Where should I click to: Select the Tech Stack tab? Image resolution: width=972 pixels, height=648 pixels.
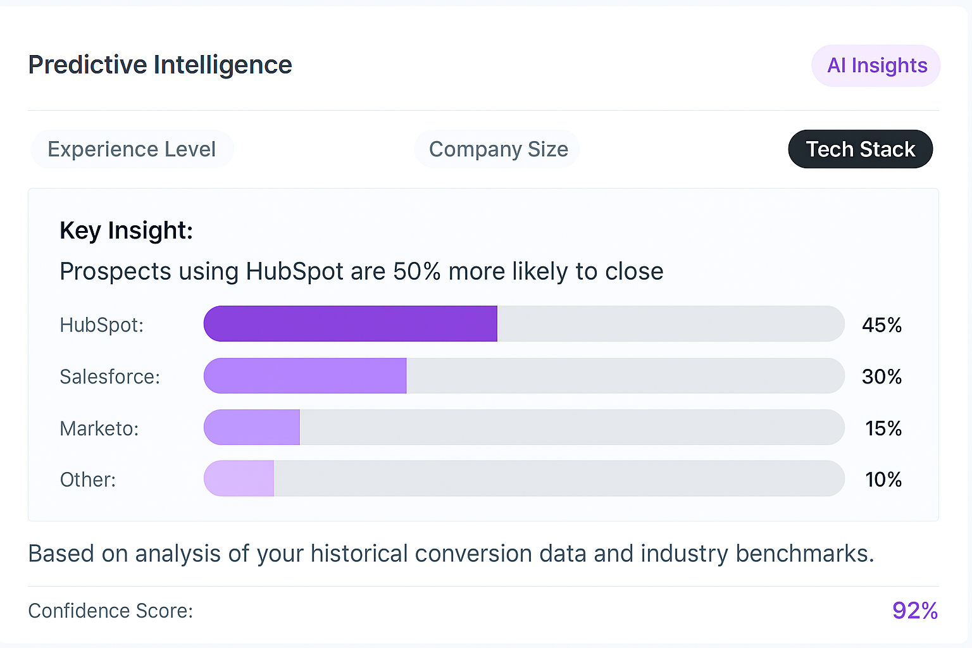[x=860, y=149]
